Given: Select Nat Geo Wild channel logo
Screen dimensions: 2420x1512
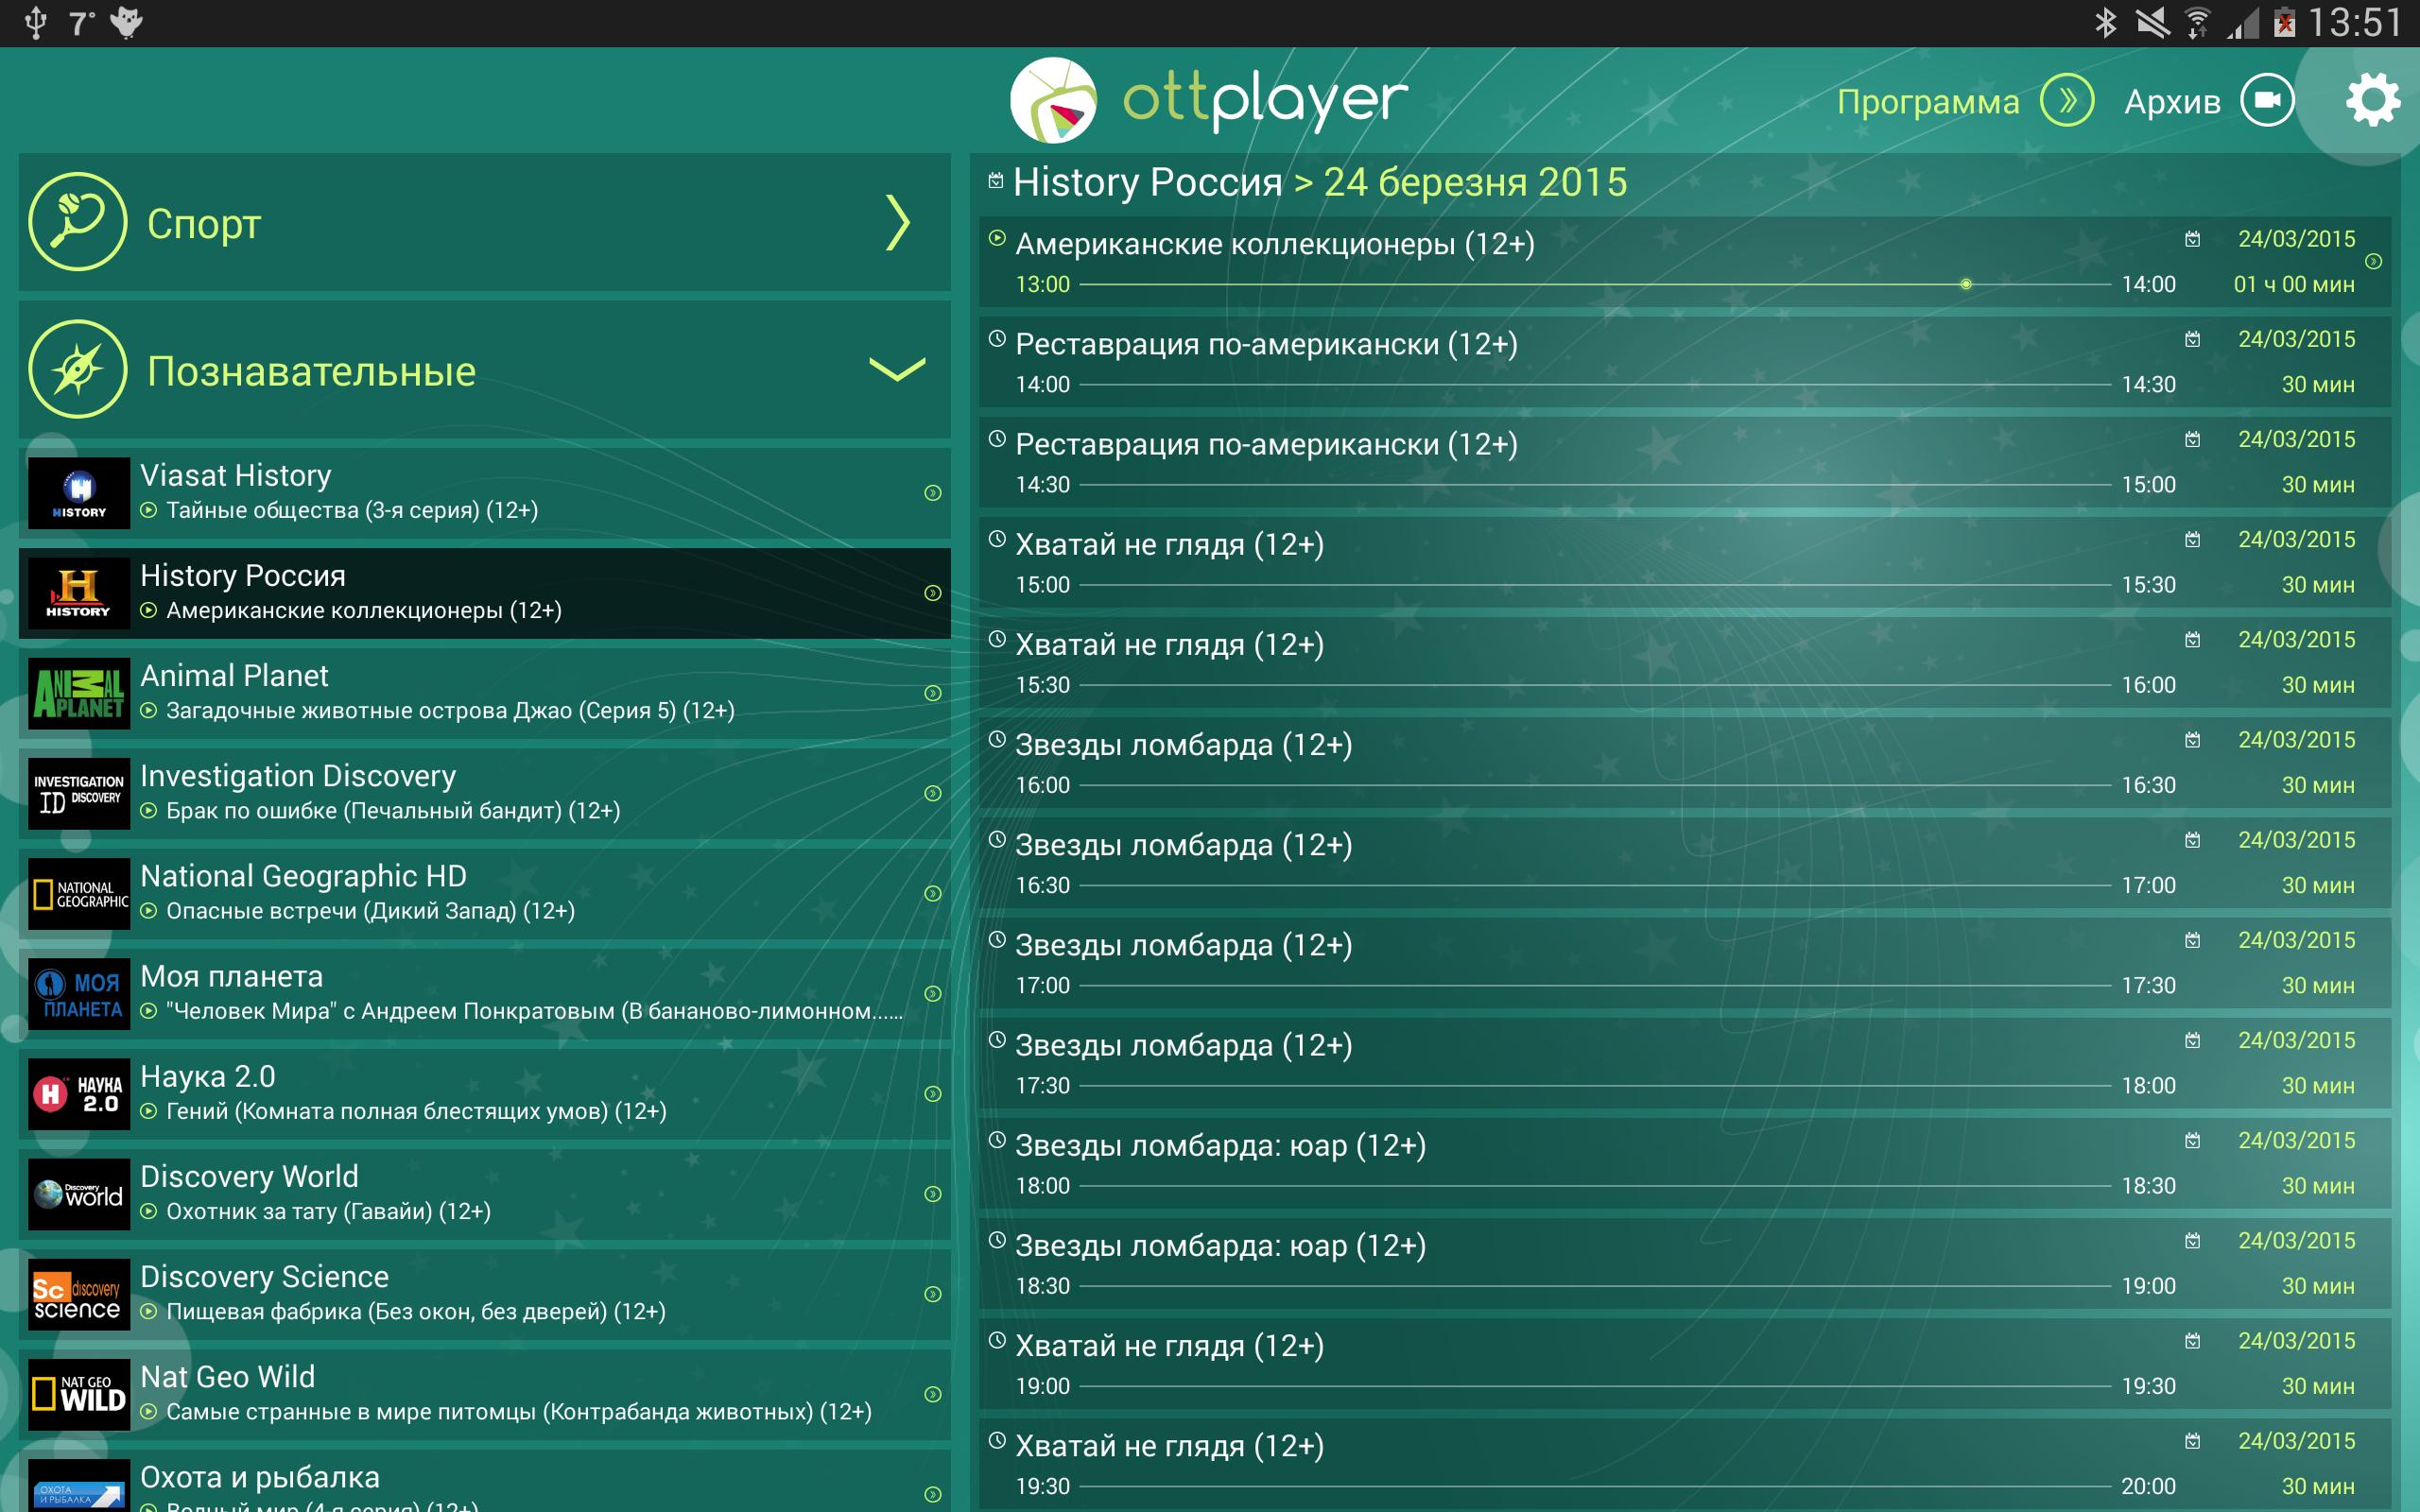Looking at the screenshot, I should coord(79,1394).
